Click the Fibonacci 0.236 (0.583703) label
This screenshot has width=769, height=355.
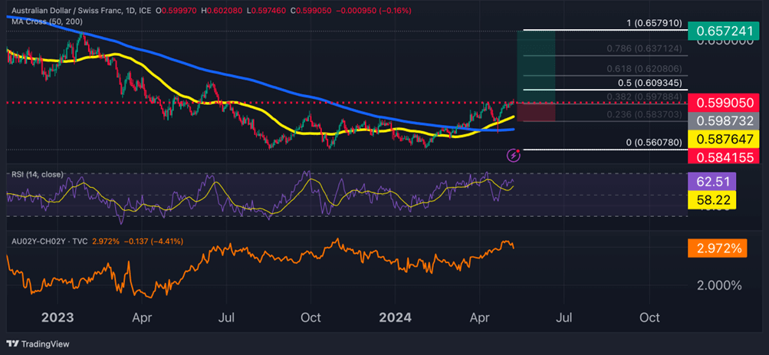tap(644, 114)
